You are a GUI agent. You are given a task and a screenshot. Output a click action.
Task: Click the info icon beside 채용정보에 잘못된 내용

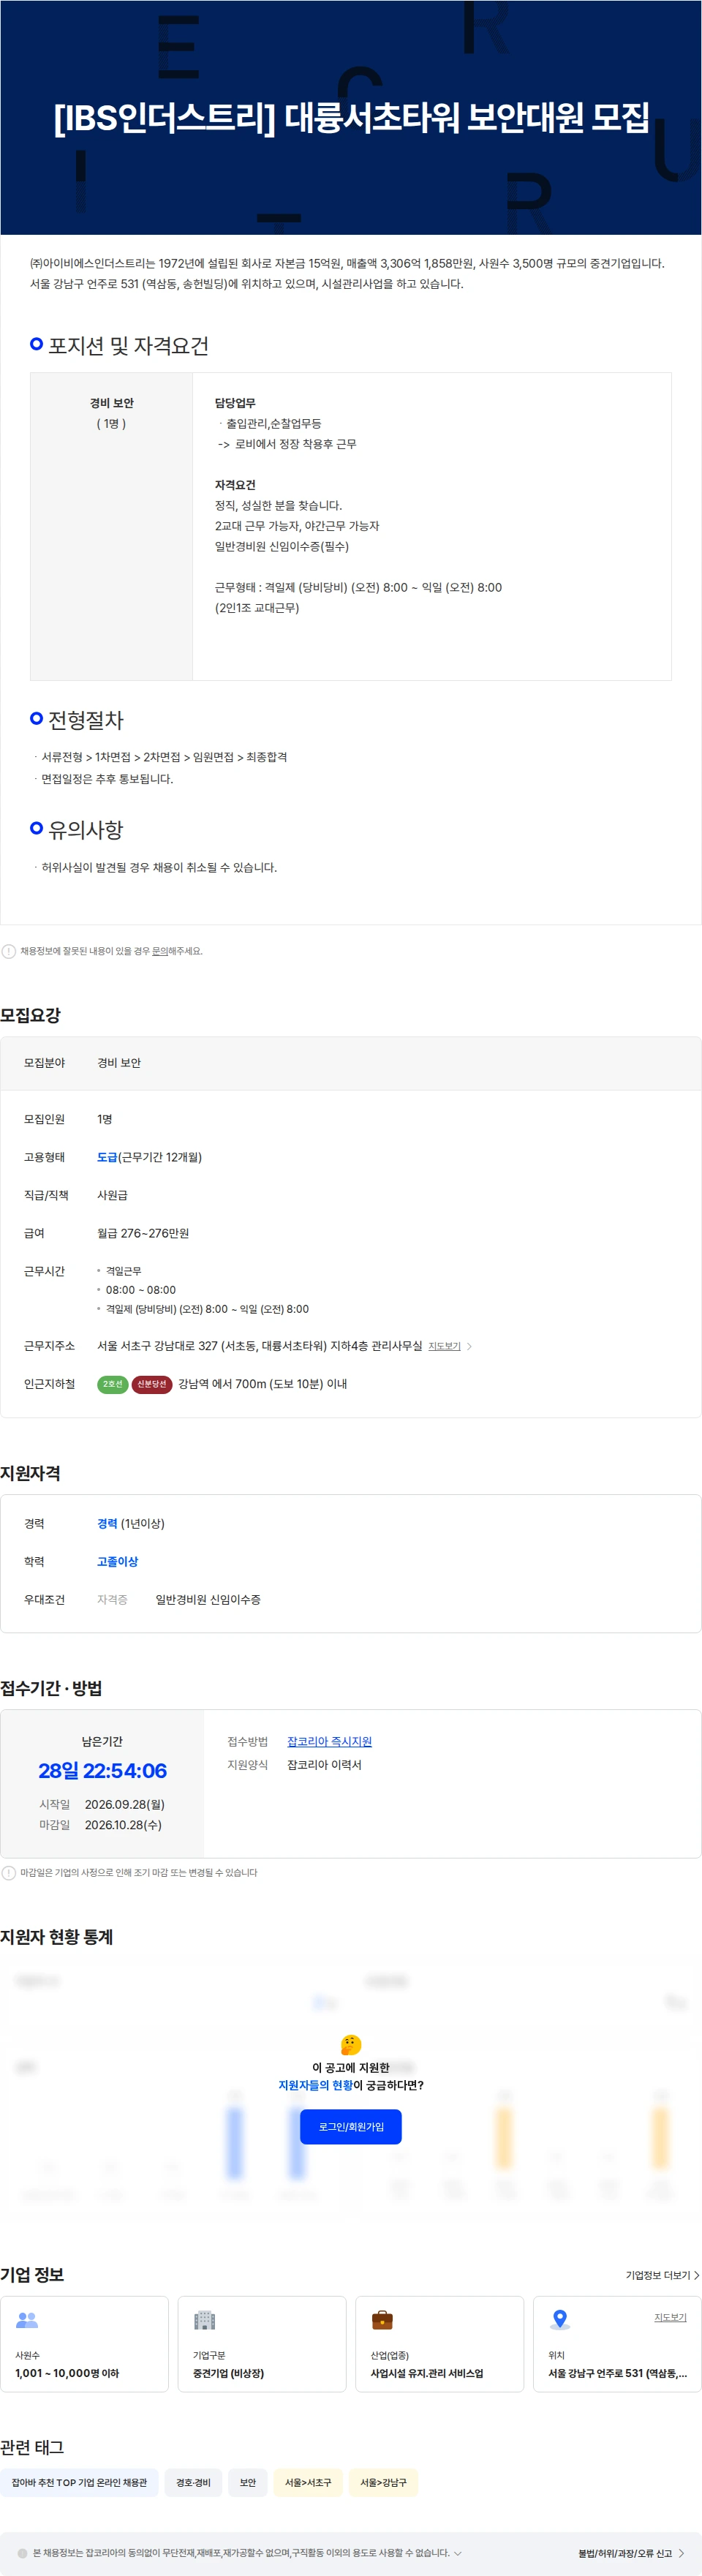pos(9,951)
